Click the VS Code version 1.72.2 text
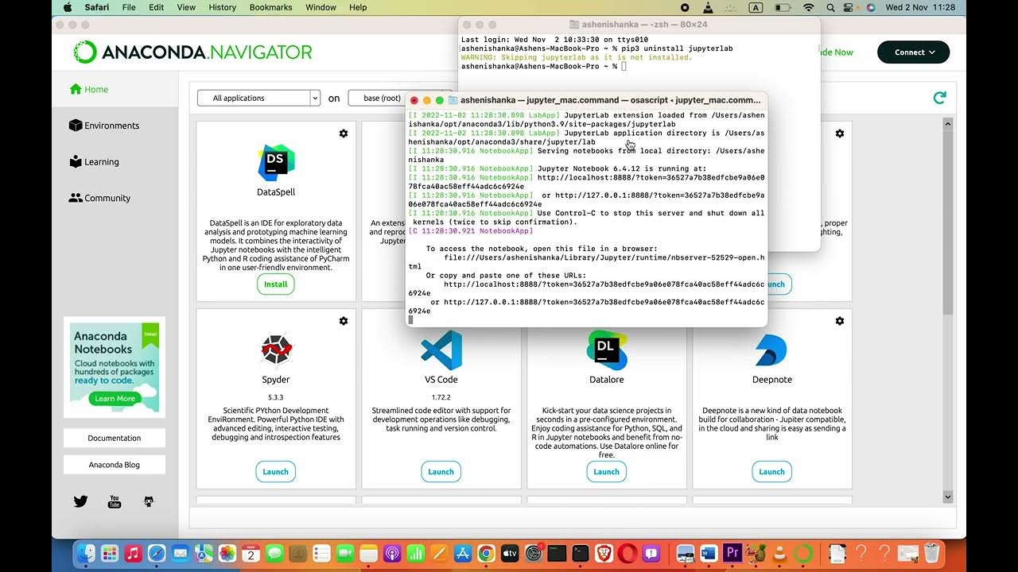The image size is (1018, 572). pos(441,396)
